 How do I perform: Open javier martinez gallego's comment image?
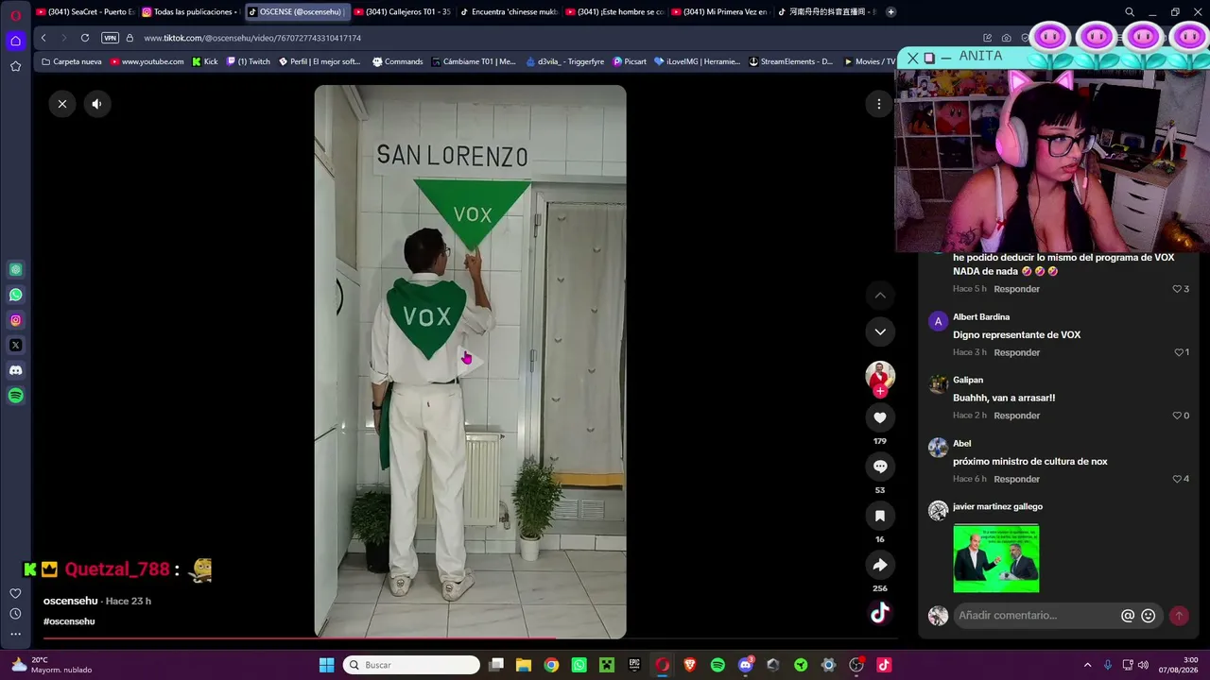click(x=996, y=558)
